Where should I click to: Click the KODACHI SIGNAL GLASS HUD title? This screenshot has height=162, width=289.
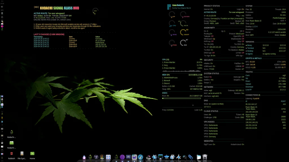(x=60, y=8)
